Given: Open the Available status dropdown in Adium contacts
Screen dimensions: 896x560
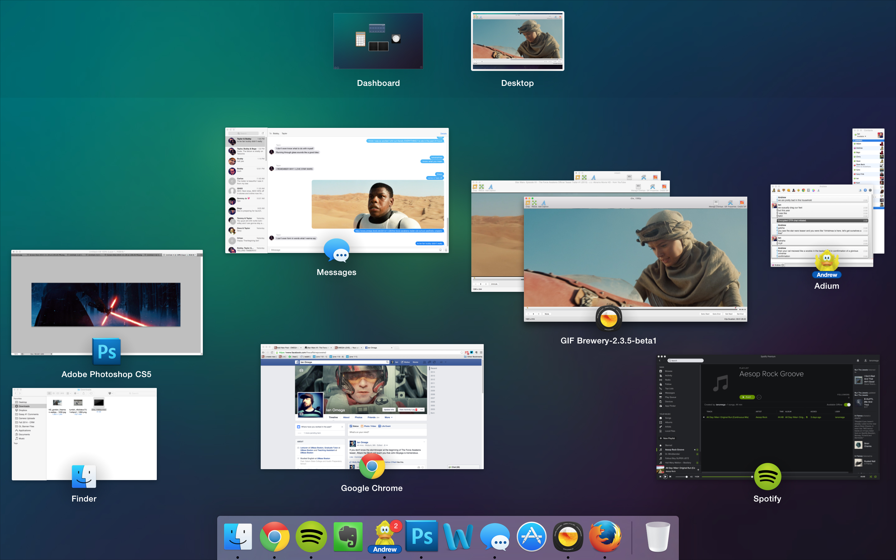Looking at the screenshot, I should coord(862,136).
